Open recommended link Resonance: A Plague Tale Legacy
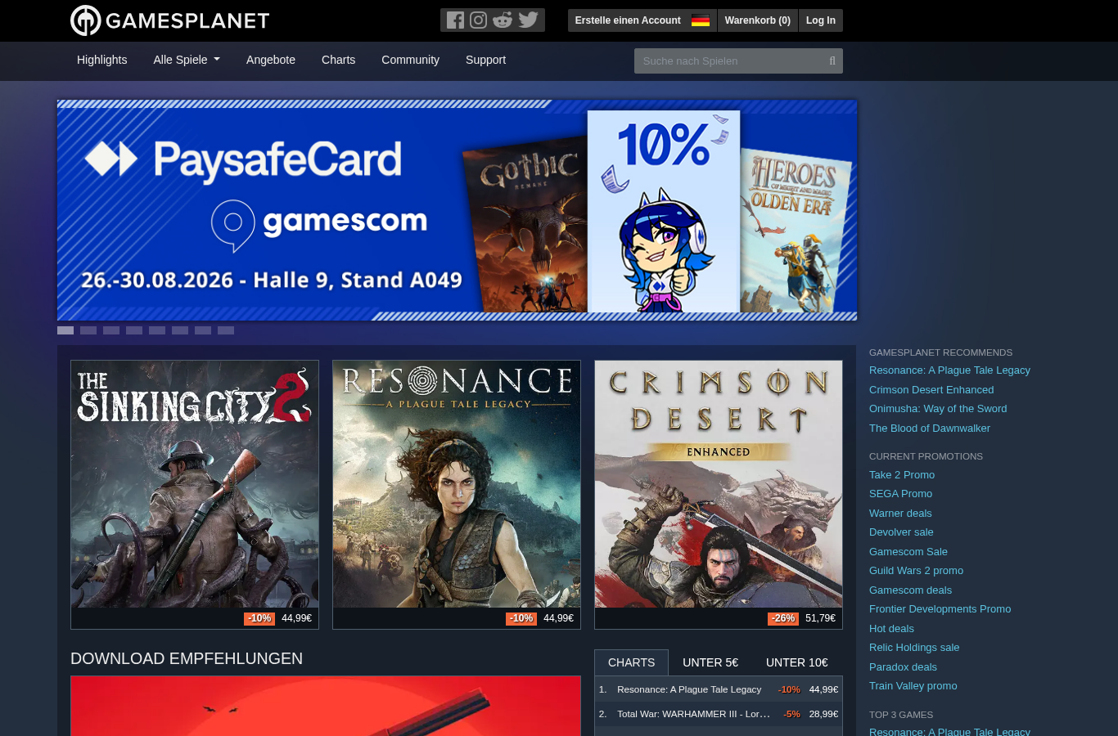This screenshot has height=736, width=1118. click(949, 370)
